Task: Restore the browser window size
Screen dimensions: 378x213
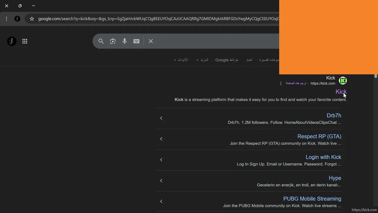Action: (20, 6)
